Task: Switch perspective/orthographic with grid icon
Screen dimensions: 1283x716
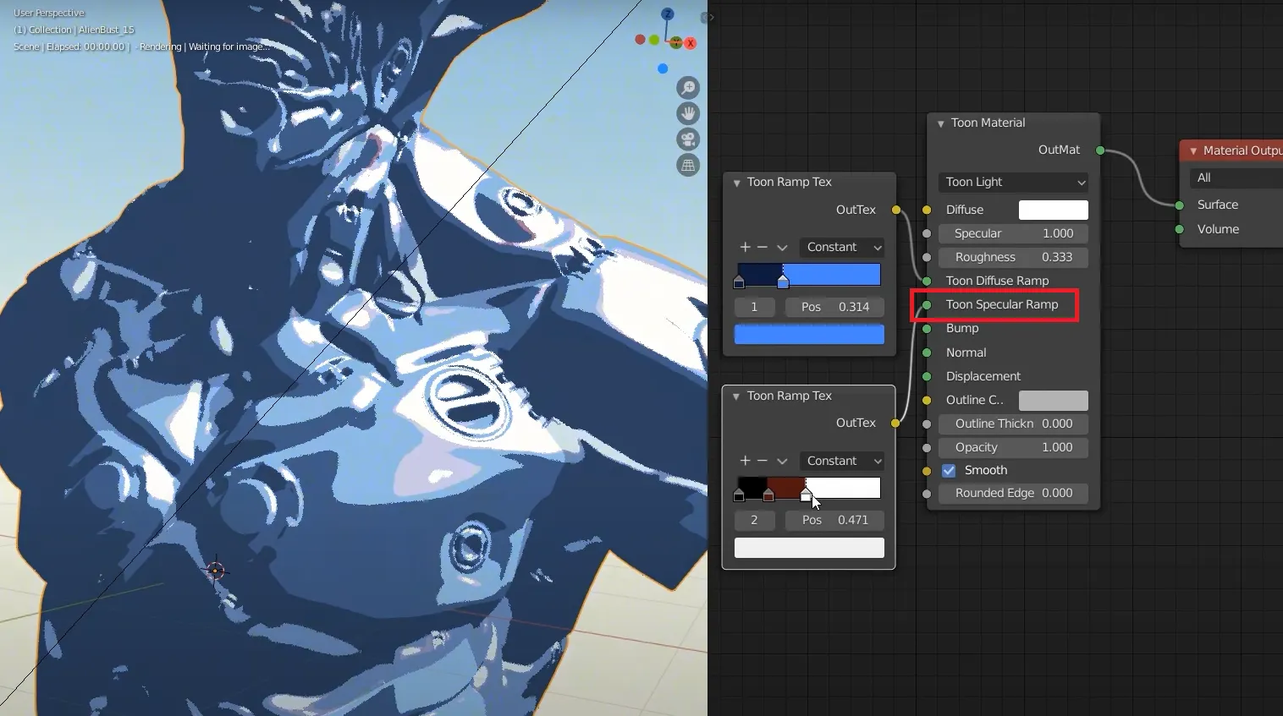Action: click(688, 166)
